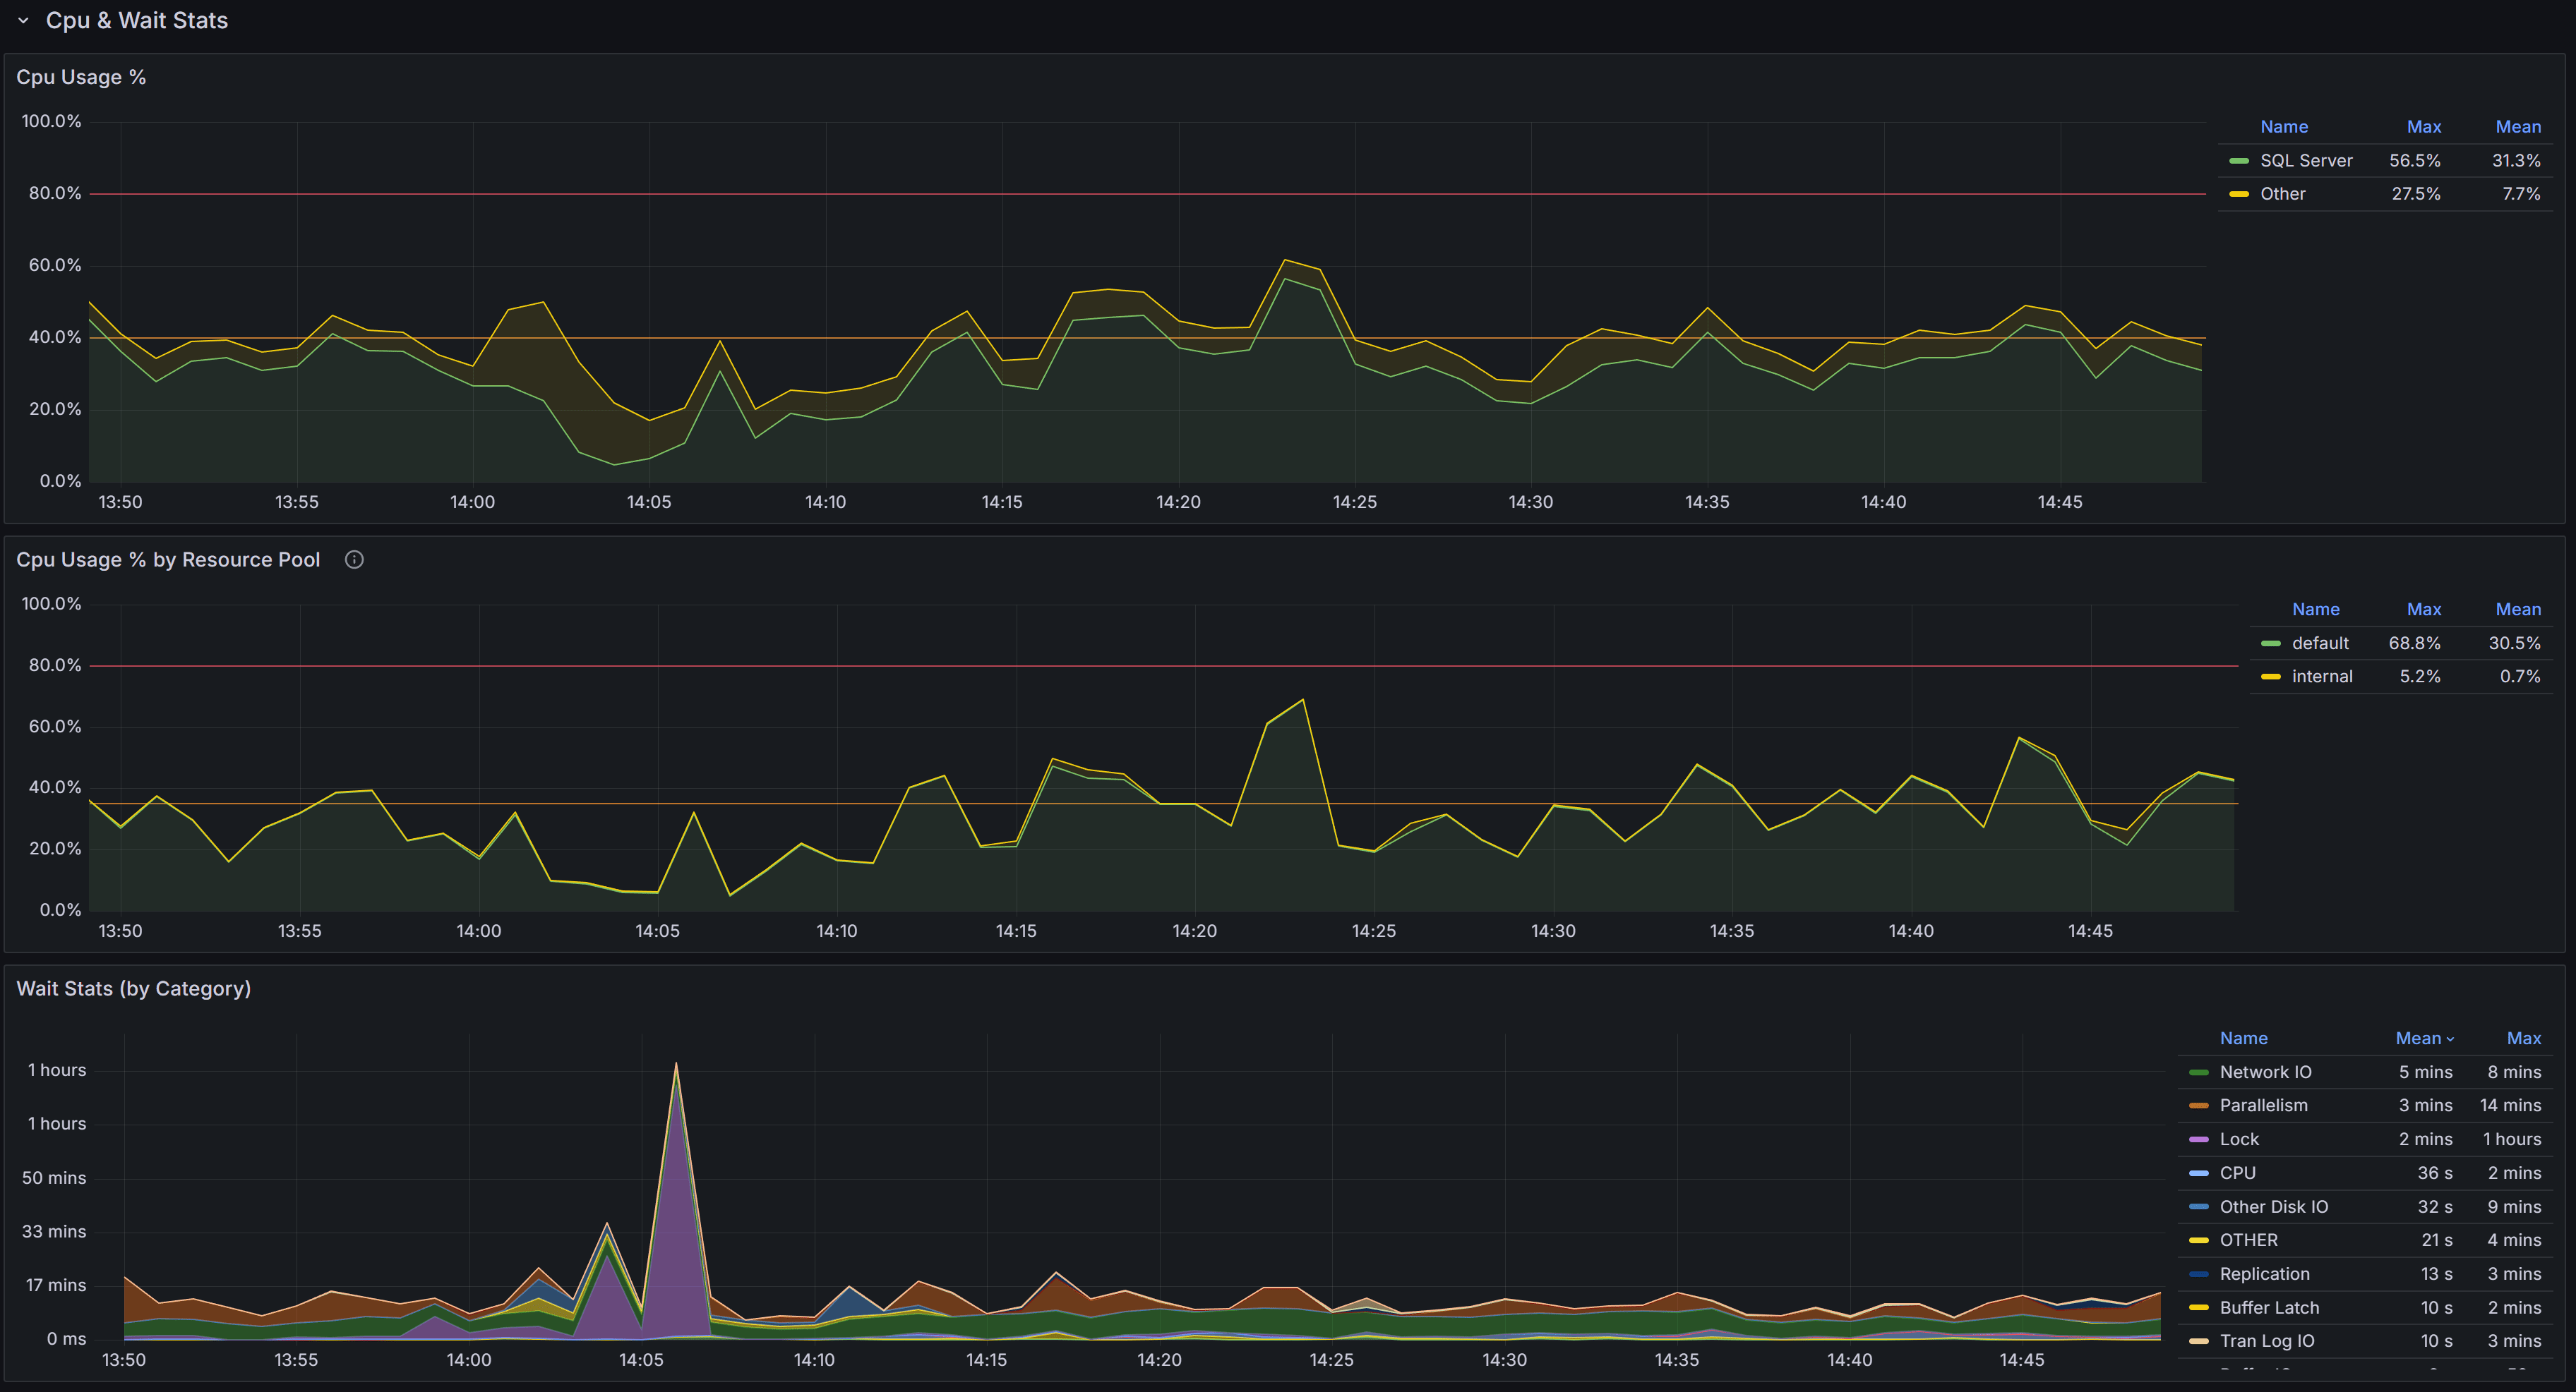Open the info tooltip on Cpu Usage % by Resource Pool
Screen dimensions: 2576x1392
[354, 559]
